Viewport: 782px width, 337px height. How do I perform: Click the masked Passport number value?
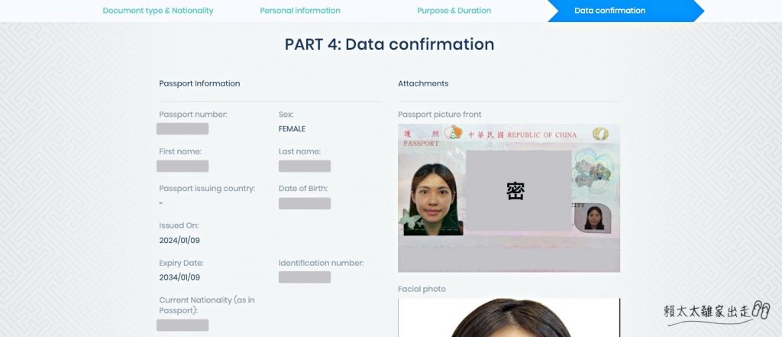pos(183,129)
